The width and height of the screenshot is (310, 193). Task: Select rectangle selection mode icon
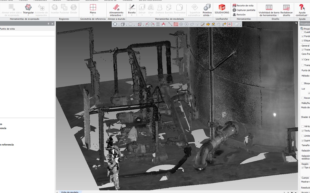[x=176, y=24]
